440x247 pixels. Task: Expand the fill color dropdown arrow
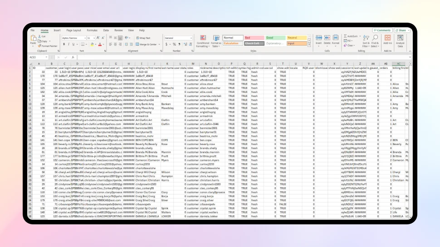tap(95, 44)
